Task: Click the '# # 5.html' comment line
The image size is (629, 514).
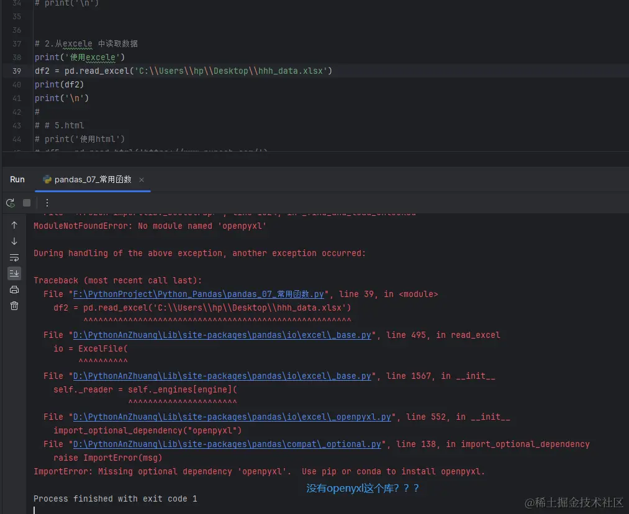Action: tap(60, 125)
